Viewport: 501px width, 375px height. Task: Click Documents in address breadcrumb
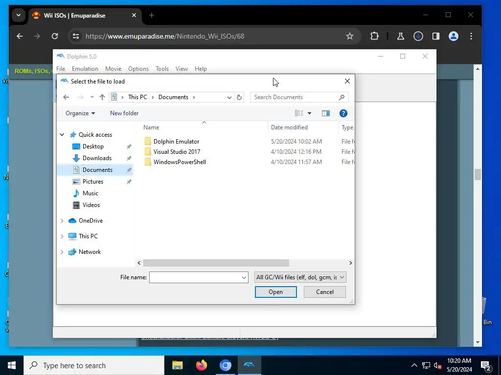point(173,97)
